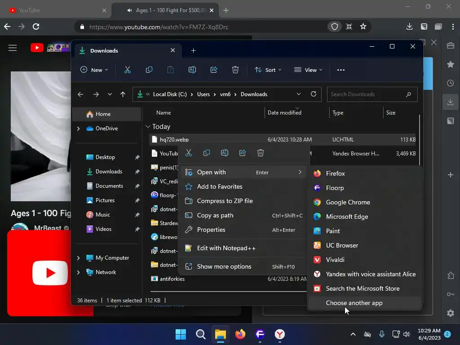Viewport: 460px width, 345px height.
Task: Click the Copy icon in Explorer toolbar
Action: point(149,70)
